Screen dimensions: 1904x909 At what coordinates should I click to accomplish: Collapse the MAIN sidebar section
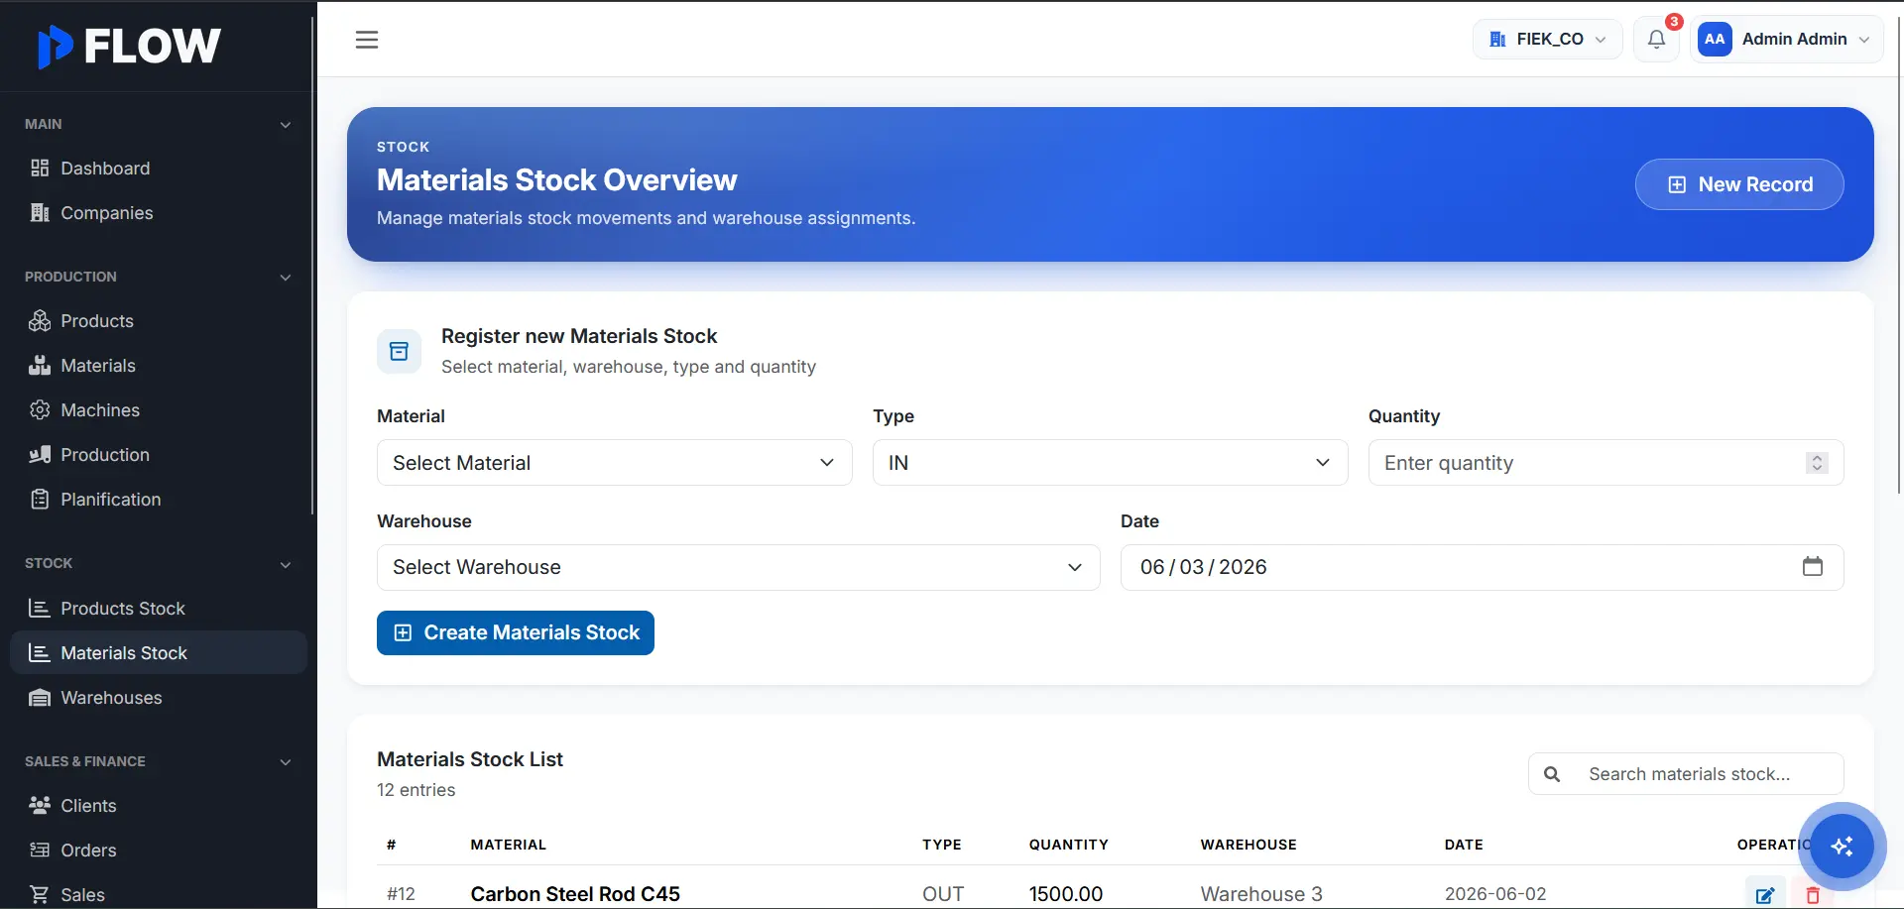click(x=286, y=125)
